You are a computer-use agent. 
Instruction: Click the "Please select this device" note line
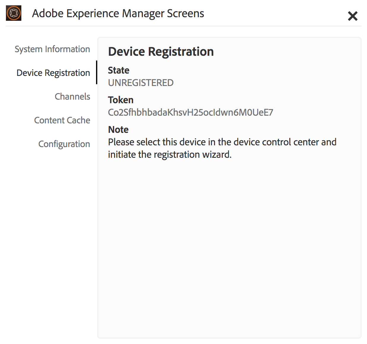tap(222, 142)
